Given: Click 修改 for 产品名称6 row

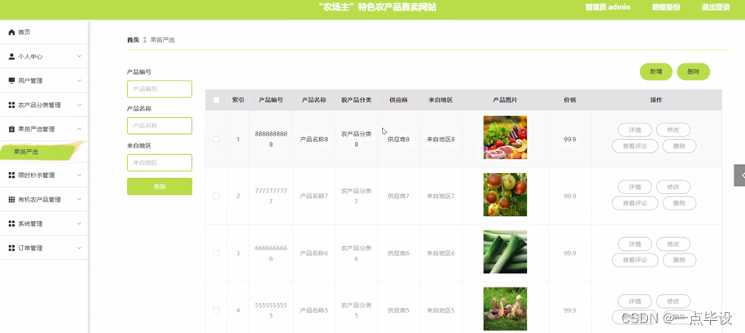Looking at the screenshot, I should [x=673, y=244].
